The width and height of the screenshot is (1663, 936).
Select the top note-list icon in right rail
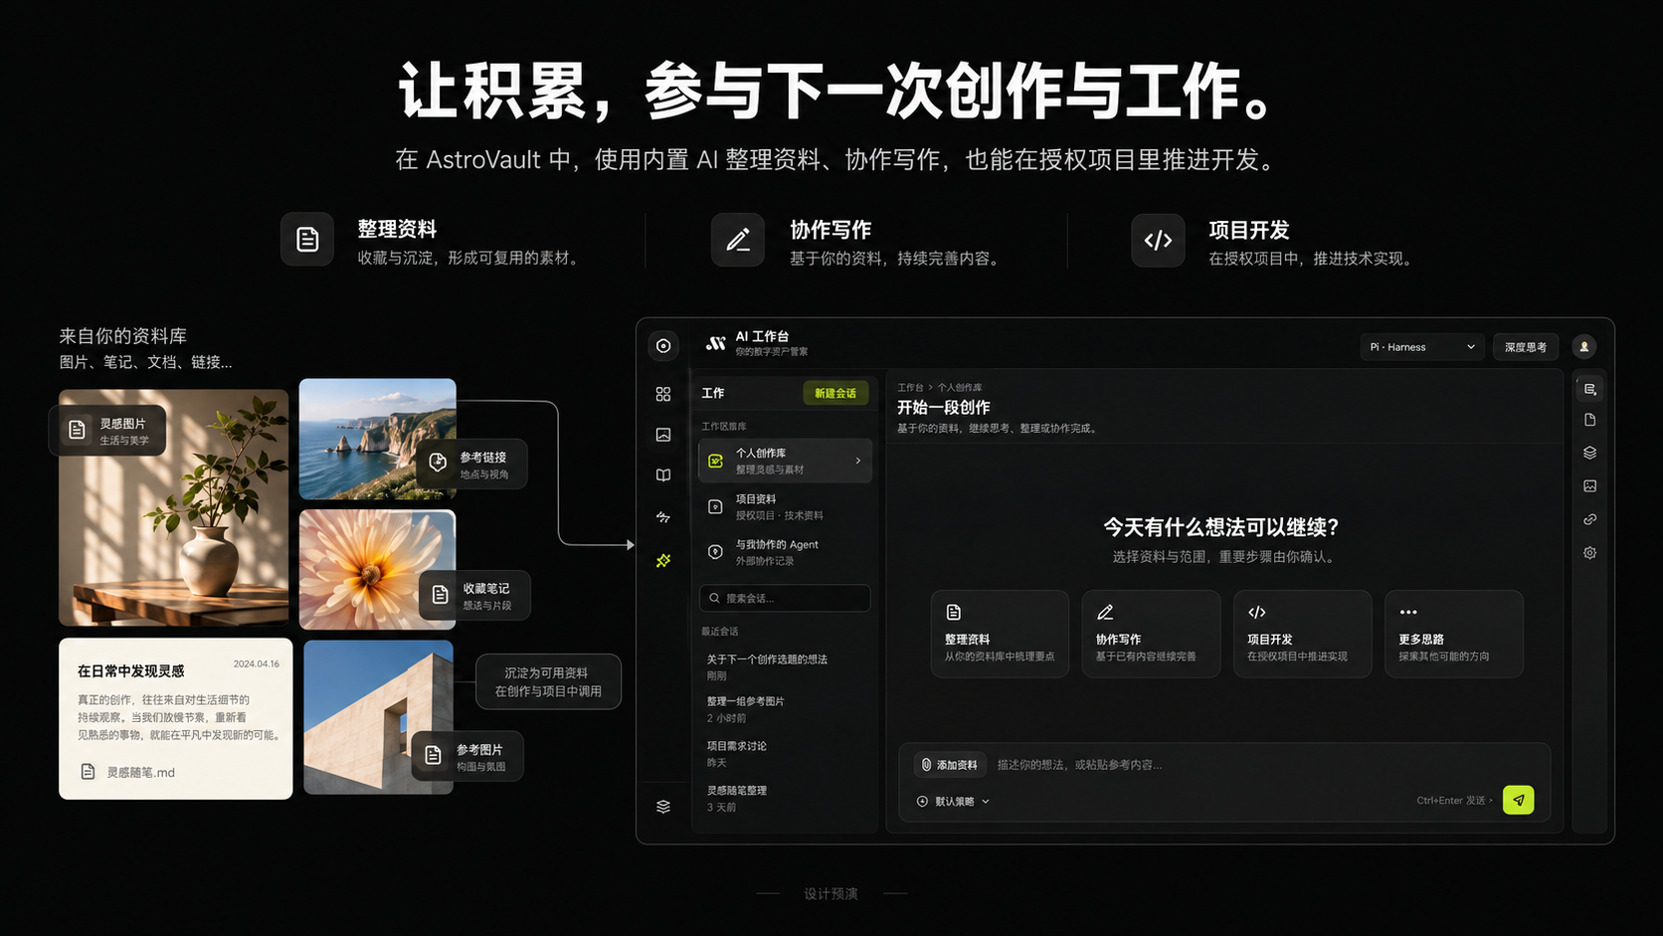tap(1590, 389)
